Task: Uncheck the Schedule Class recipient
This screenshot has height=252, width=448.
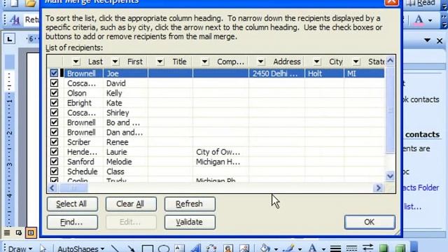Action: tap(54, 171)
